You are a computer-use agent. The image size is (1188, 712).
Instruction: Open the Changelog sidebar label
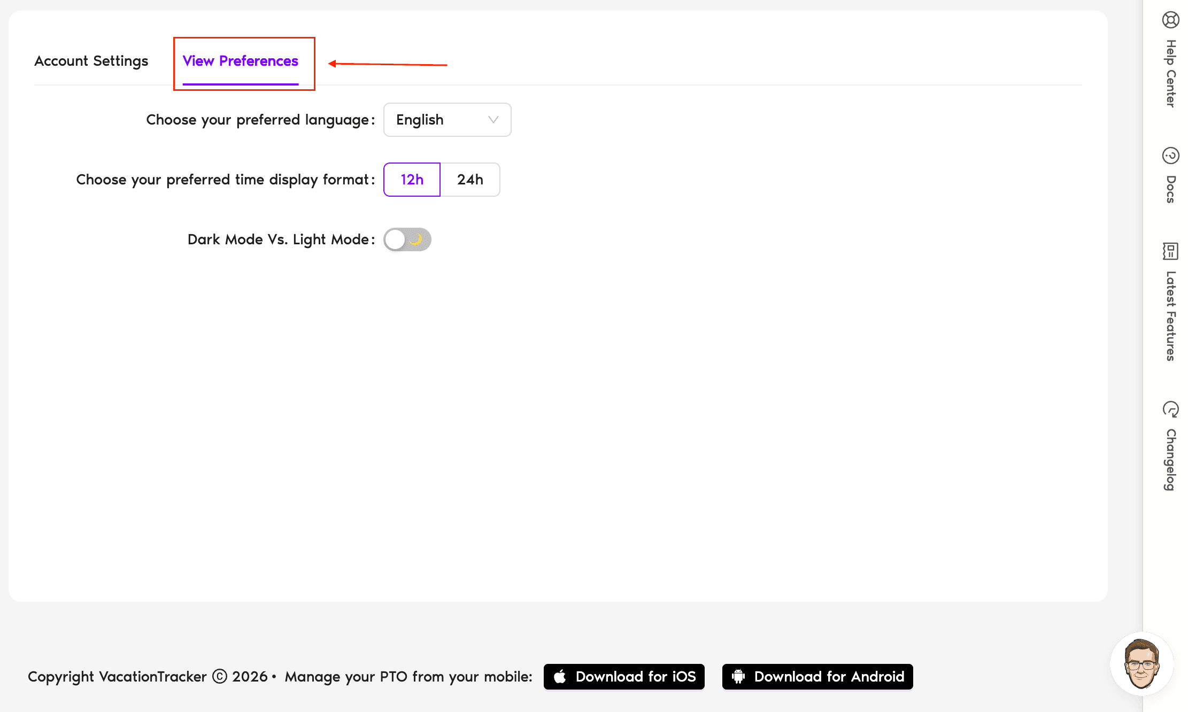tap(1171, 459)
